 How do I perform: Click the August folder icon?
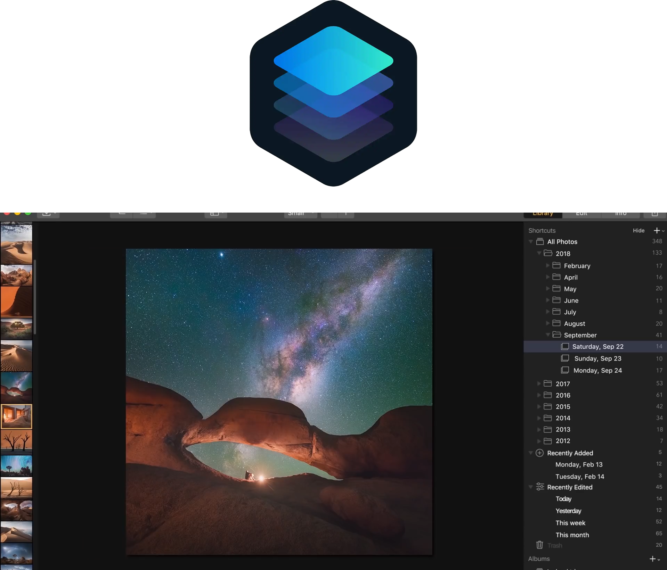(556, 323)
